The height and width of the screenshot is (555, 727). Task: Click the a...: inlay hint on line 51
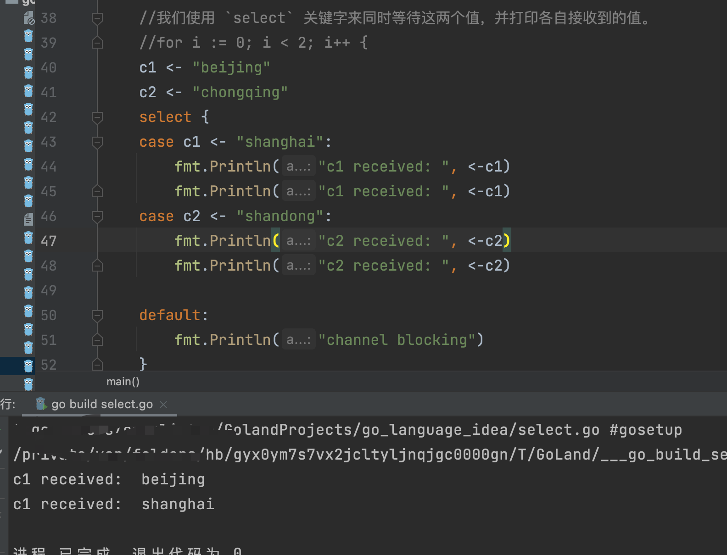pyautogui.click(x=298, y=340)
